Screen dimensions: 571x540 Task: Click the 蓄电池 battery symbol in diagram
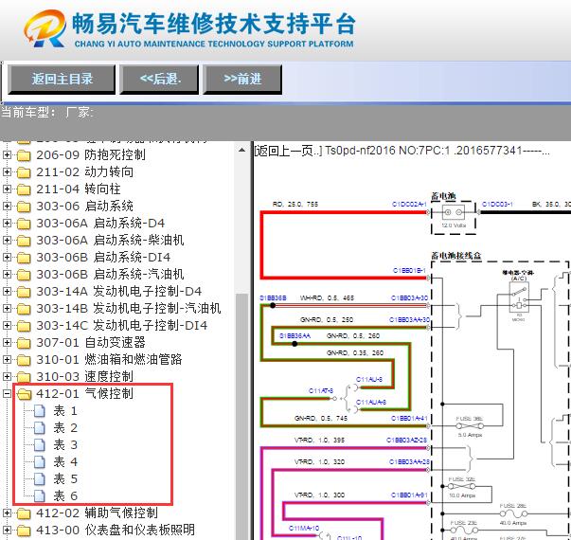click(454, 212)
